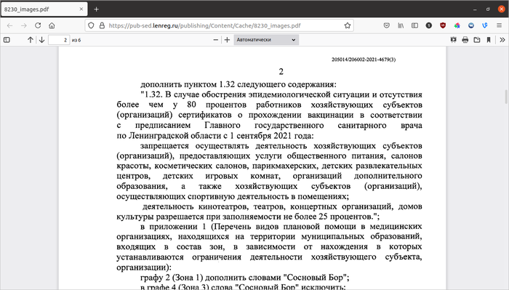The height and width of the screenshot is (290, 509).
Task: Close the 8230_images.pdf tab
Action: (81, 9)
